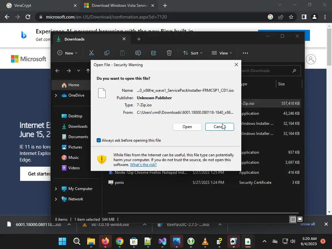Select Download Windows Vista Service Chrome tab
This screenshot has width=332, height=249.
tap(119, 6)
